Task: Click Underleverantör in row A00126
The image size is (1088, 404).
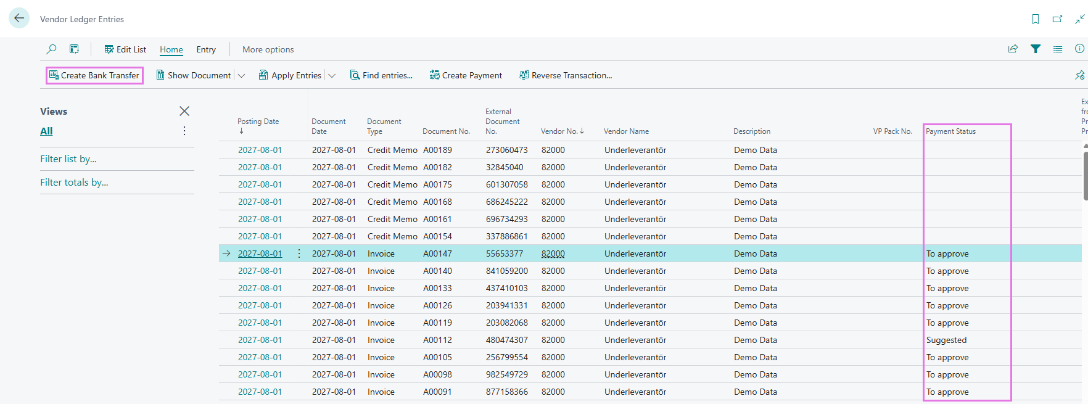Action: [635, 305]
